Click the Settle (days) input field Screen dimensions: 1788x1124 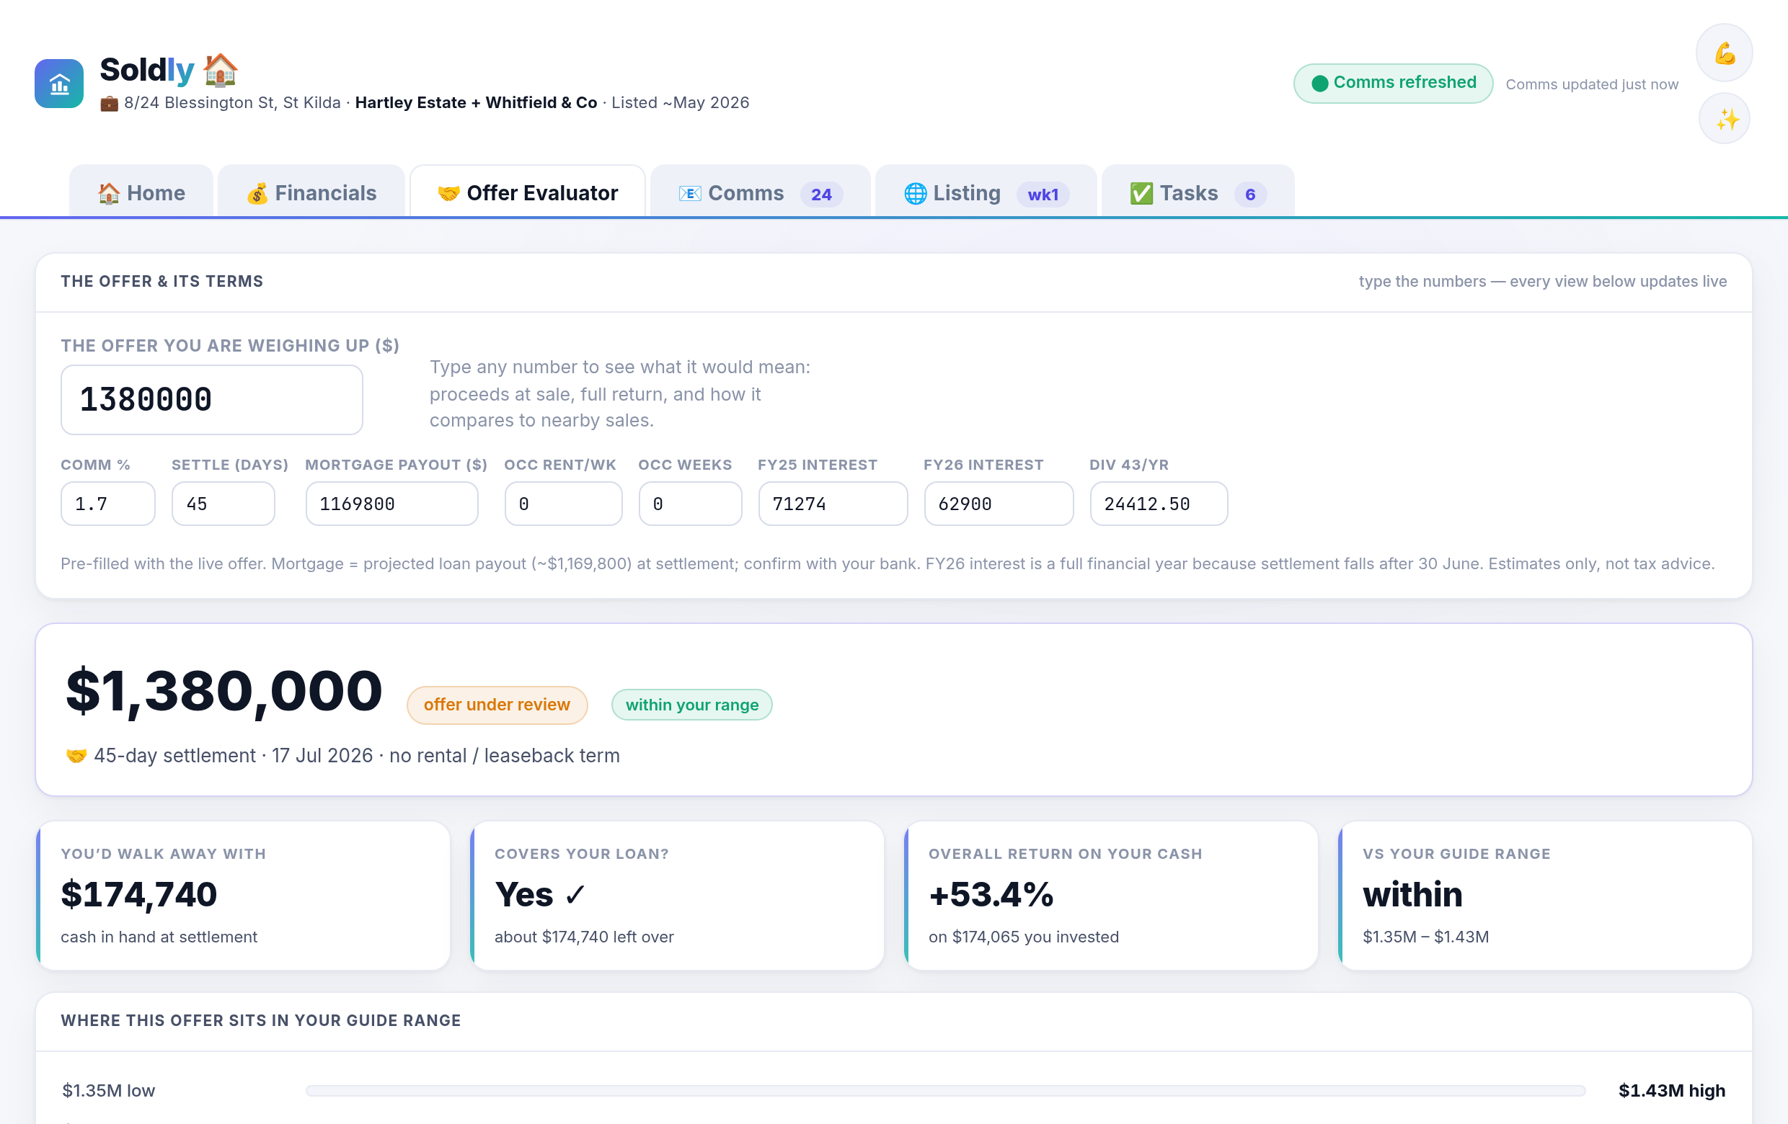(223, 504)
